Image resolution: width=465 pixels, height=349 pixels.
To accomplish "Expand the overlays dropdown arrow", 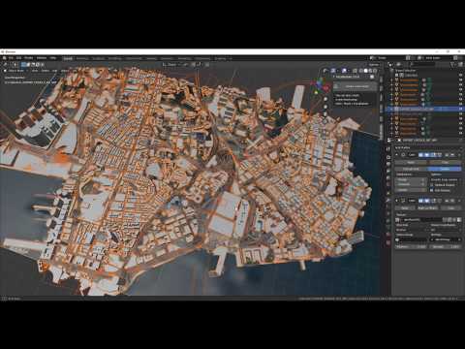I will (349, 71).
